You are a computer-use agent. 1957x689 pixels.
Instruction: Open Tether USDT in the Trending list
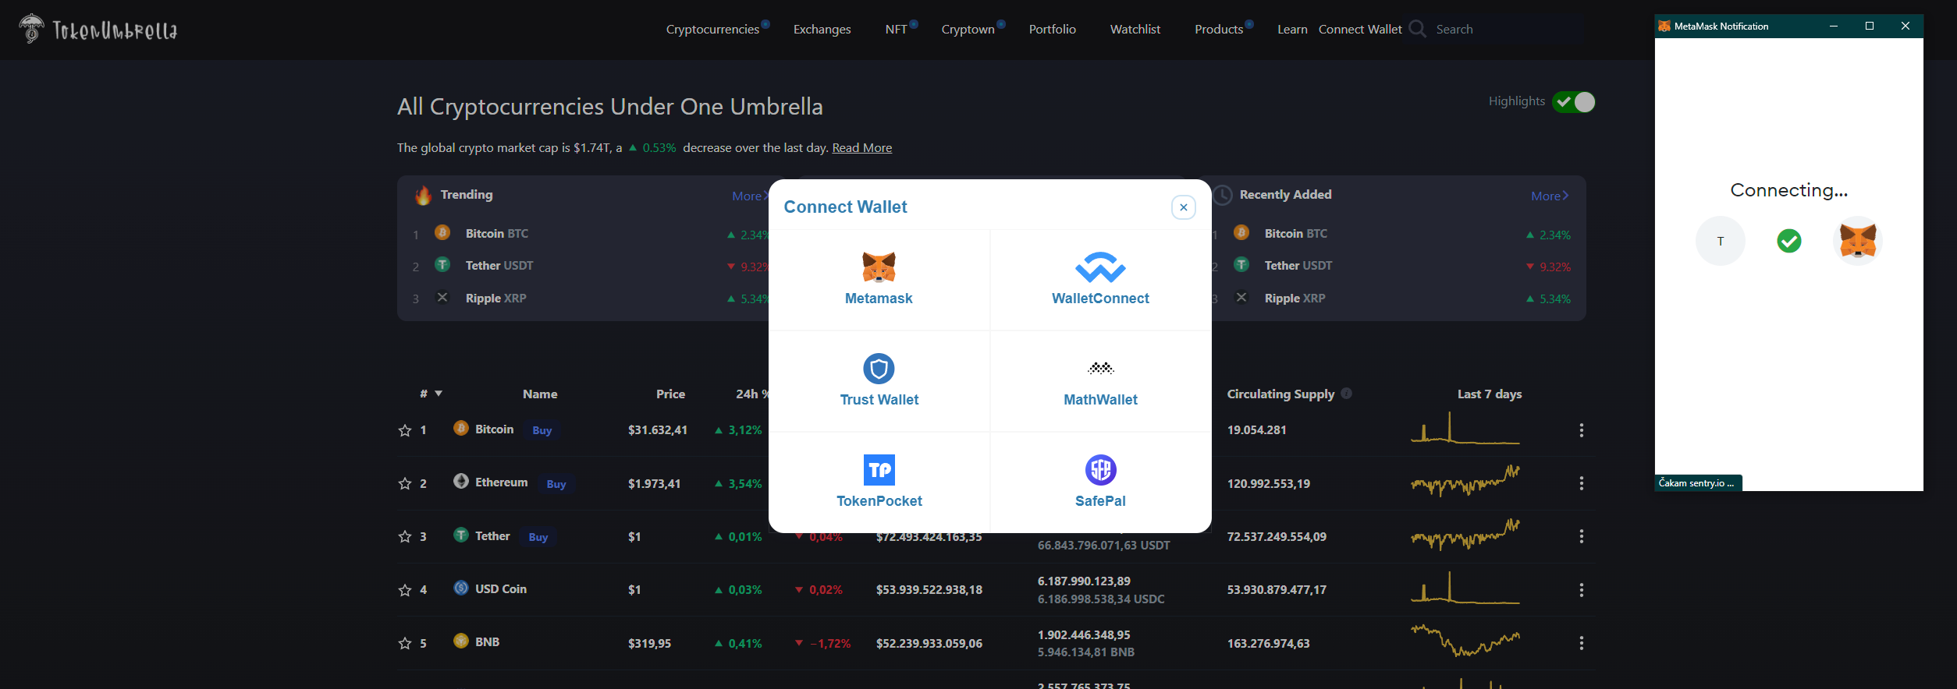(499, 266)
